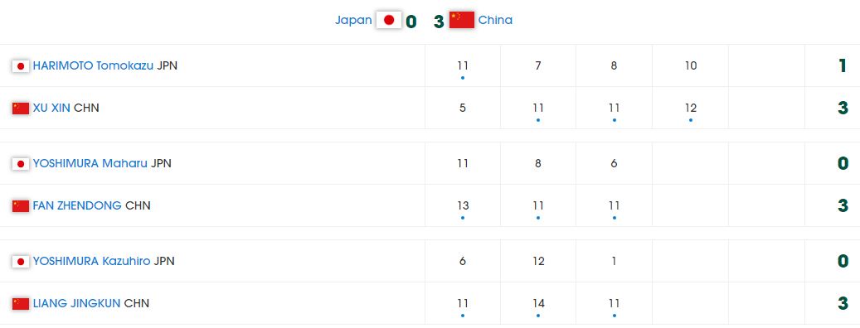
Task: Click Harimoto's first game score 11
Action: click(463, 65)
